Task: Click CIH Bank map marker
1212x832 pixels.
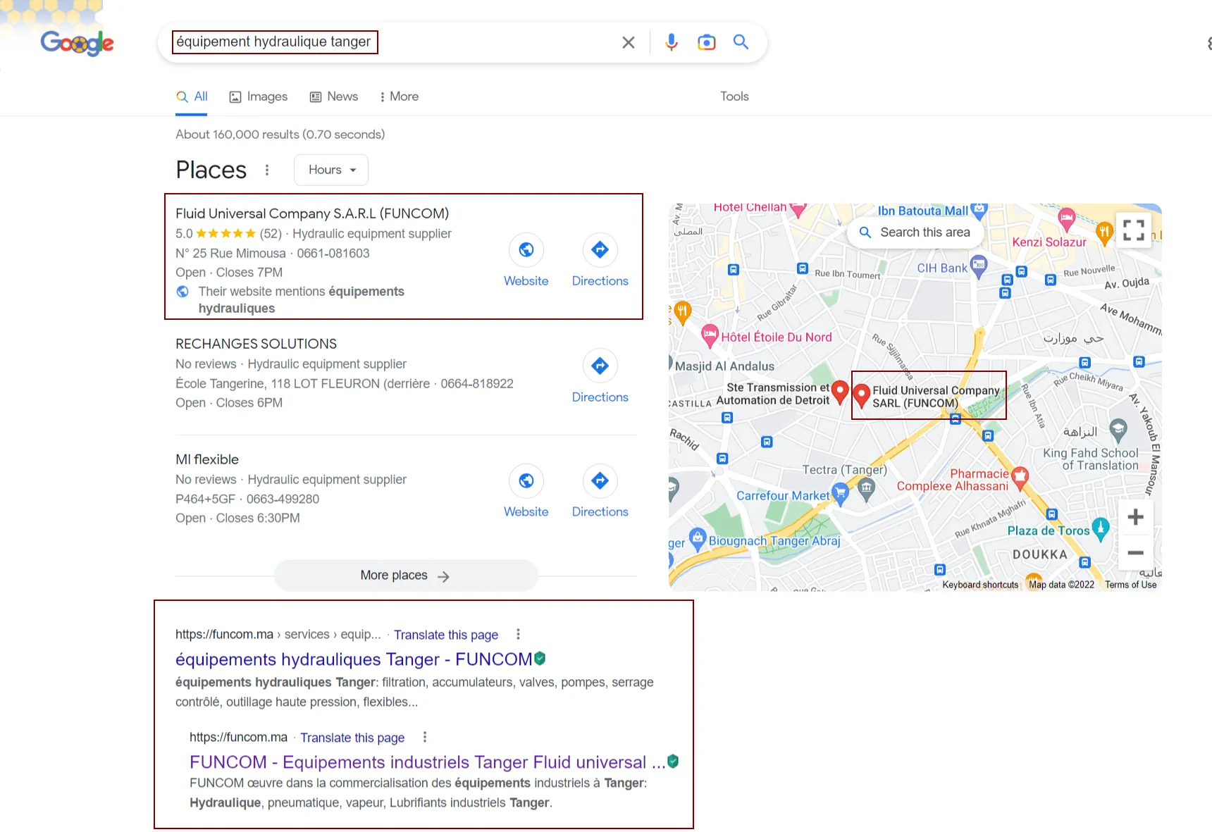Action: [x=979, y=267]
